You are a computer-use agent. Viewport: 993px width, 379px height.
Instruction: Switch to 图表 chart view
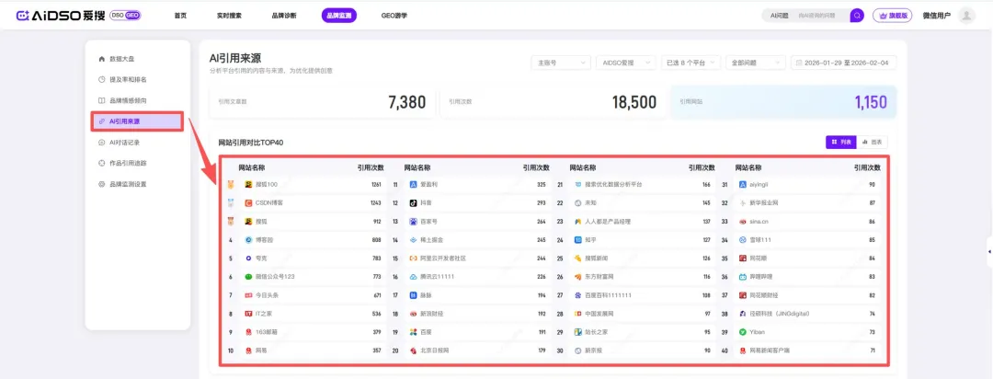pyautogui.click(x=872, y=142)
